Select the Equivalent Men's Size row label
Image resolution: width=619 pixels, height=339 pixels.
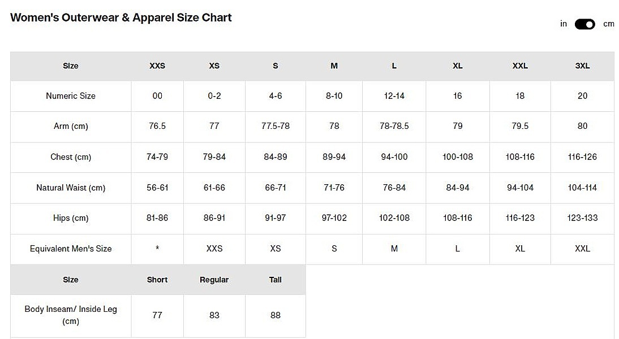click(x=71, y=249)
